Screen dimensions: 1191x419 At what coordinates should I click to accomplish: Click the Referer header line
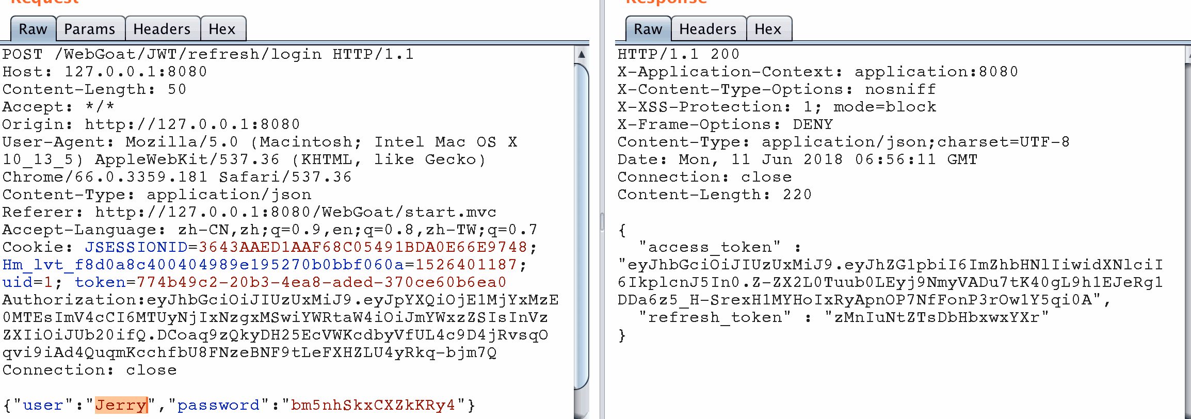click(249, 212)
